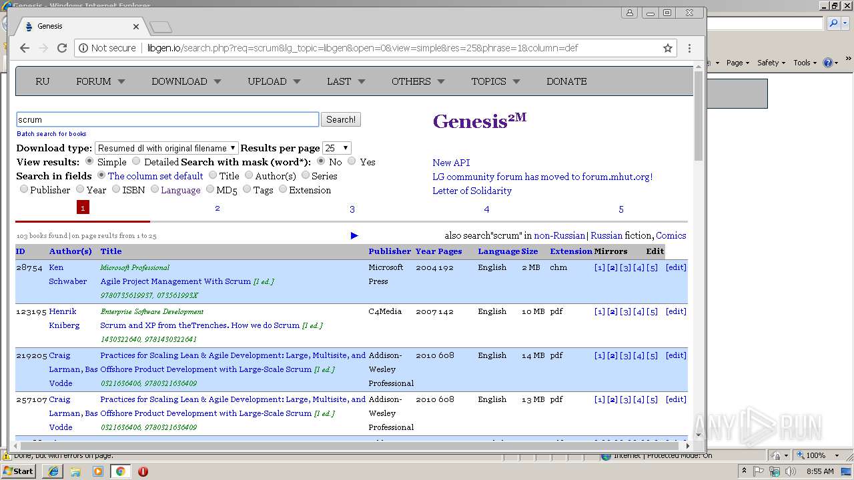Select Detailed view results radio
The image size is (854, 480).
click(136, 161)
